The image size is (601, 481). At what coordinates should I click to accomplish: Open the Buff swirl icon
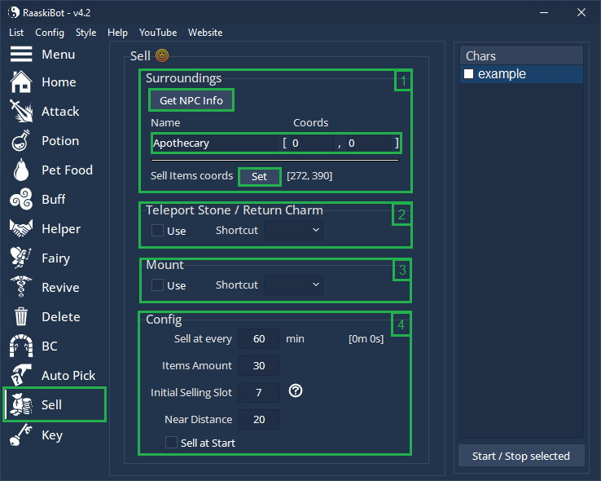[20, 200]
